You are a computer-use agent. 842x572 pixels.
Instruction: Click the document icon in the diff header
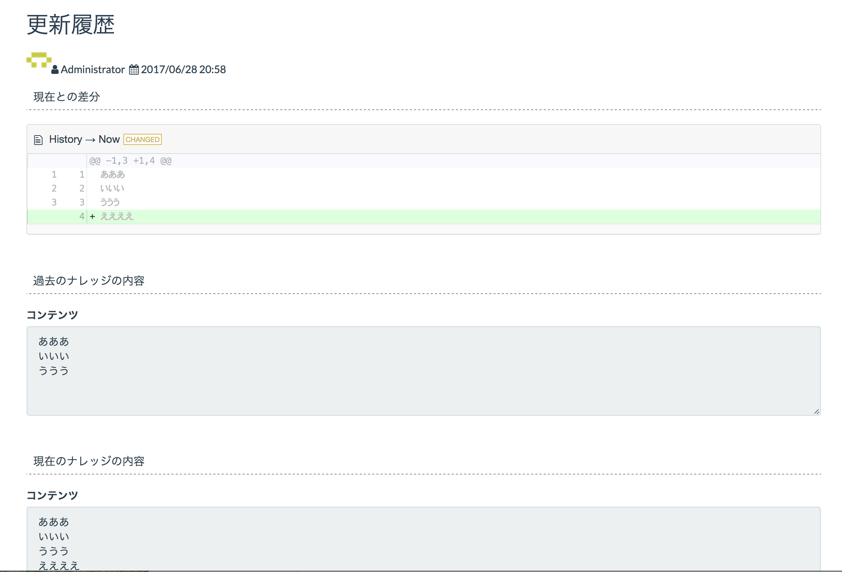(x=38, y=139)
